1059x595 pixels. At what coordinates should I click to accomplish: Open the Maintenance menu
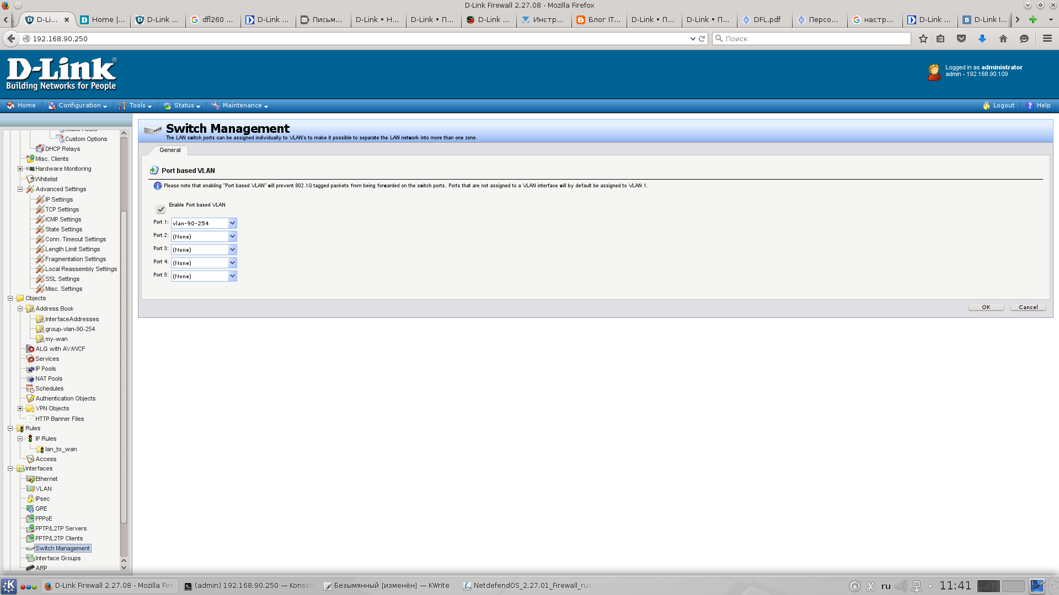(242, 106)
